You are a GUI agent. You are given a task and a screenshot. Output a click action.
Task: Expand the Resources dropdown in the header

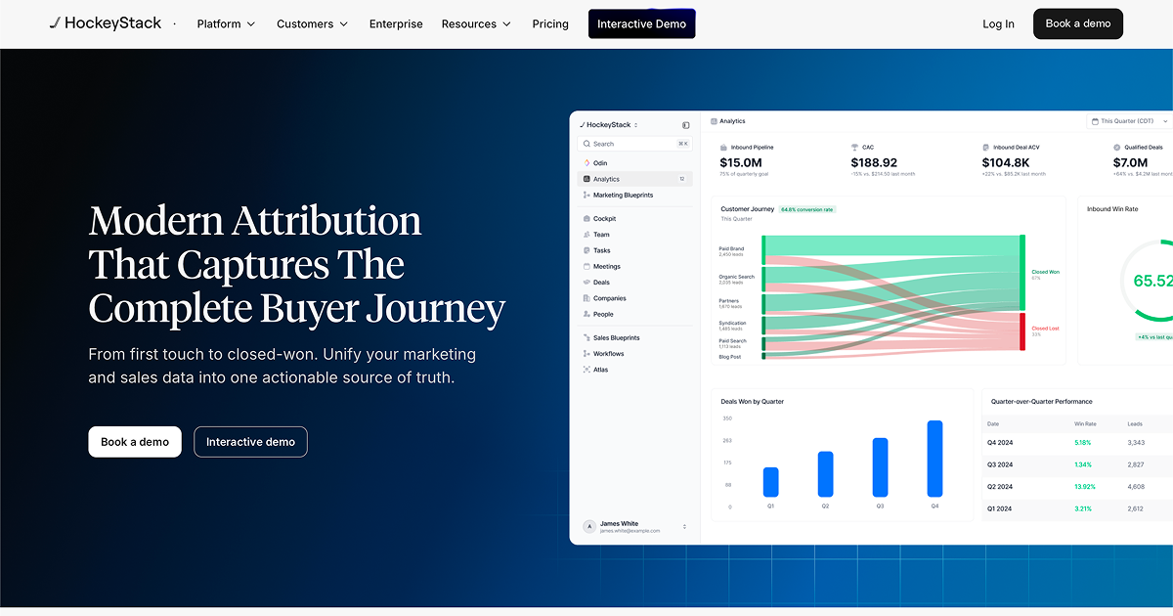pyautogui.click(x=476, y=23)
